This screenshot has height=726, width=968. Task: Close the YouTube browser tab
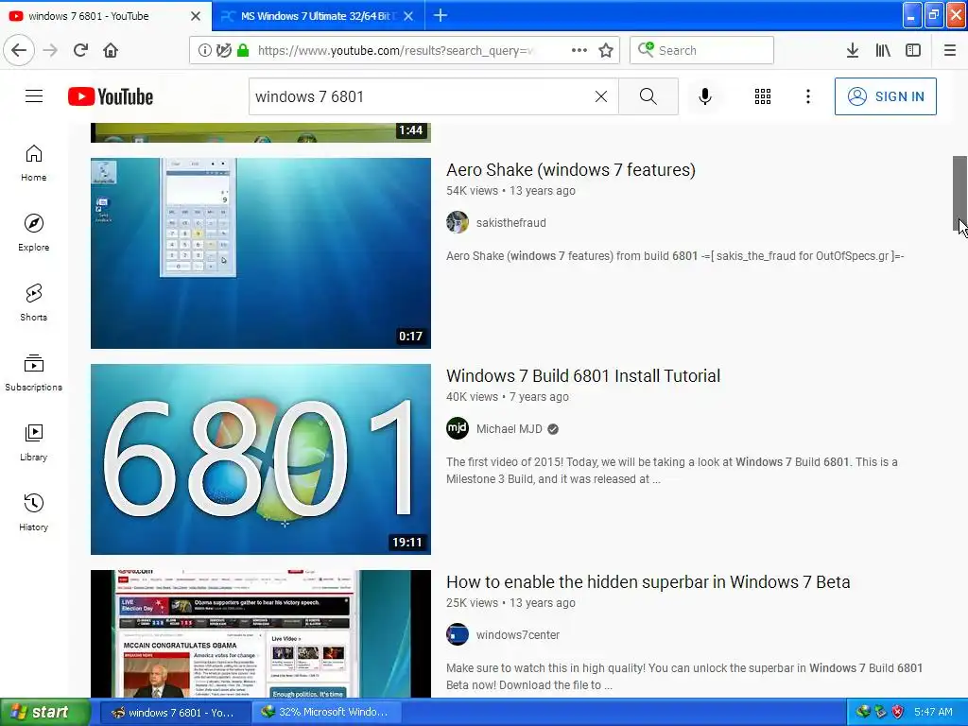(195, 16)
